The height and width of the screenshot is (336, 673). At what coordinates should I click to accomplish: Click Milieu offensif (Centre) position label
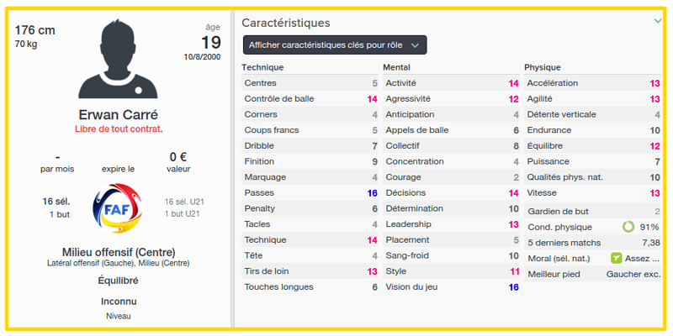click(x=119, y=252)
